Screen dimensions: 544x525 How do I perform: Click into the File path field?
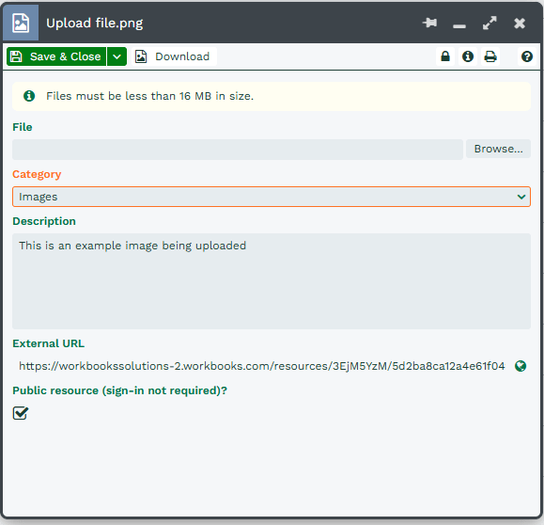click(238, 150)
